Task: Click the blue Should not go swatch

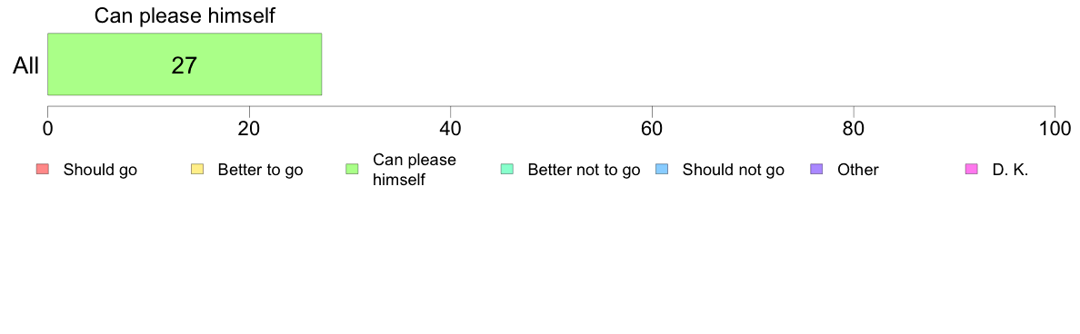Action: pos(661,169)
